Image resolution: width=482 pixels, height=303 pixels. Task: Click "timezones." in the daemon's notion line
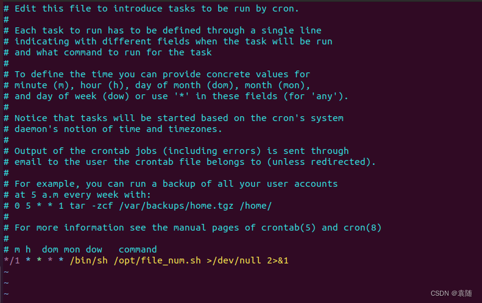click(195, 129)
